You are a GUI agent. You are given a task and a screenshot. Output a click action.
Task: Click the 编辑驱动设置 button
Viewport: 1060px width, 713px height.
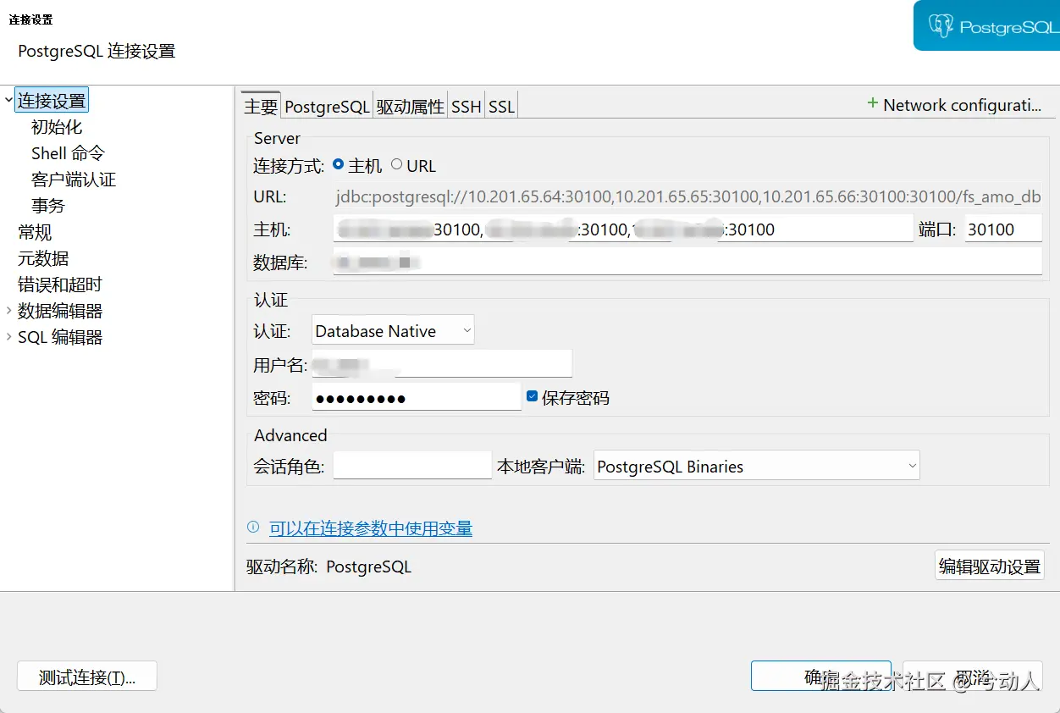click(x=989, y=566)
